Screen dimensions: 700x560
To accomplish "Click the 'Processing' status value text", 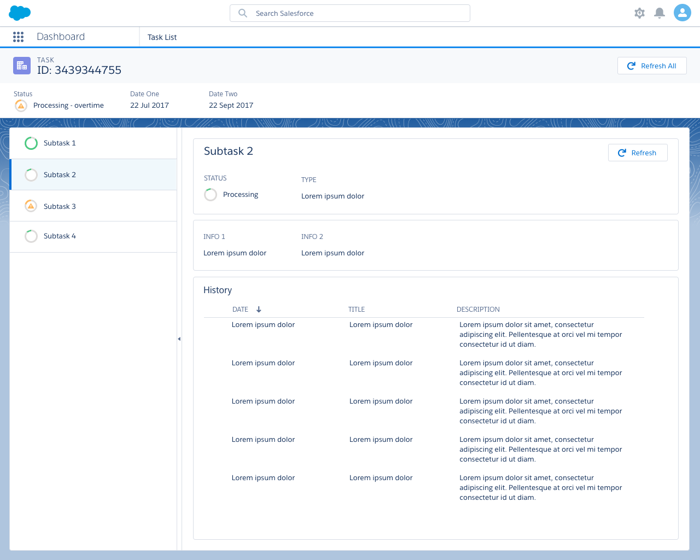I will (241, 195).
